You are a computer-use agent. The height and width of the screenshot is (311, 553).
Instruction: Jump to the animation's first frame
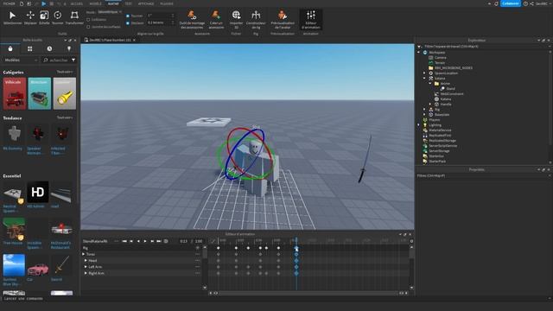[124, 241]
